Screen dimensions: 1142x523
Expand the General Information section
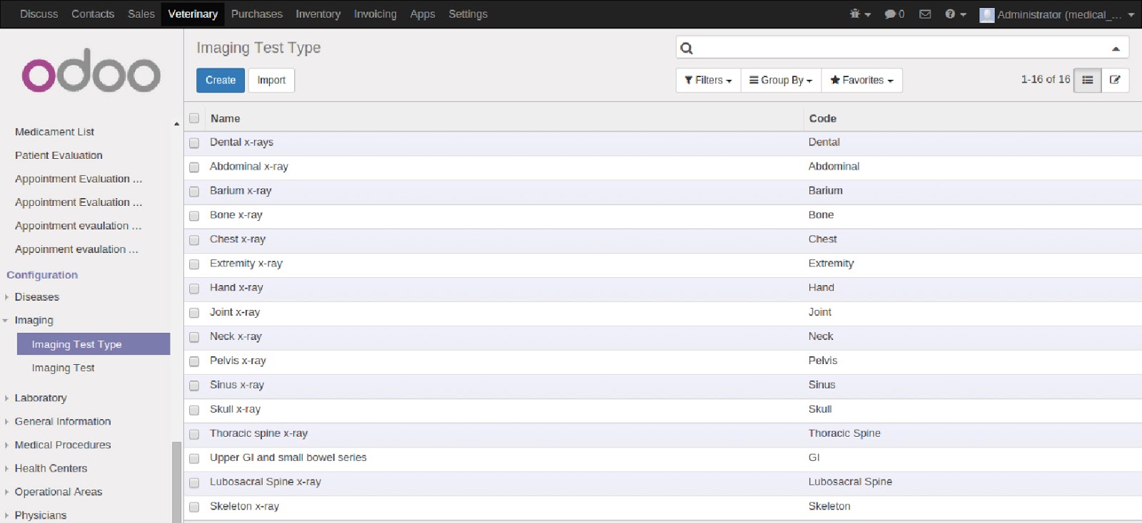tap(62, 422)
